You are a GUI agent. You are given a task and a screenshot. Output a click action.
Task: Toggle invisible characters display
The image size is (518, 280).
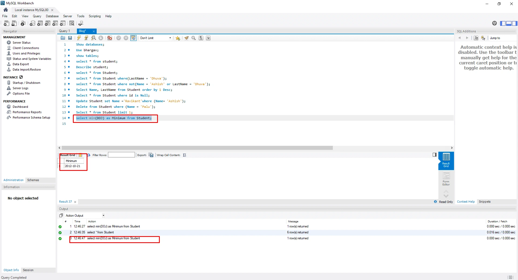(201, 38)
